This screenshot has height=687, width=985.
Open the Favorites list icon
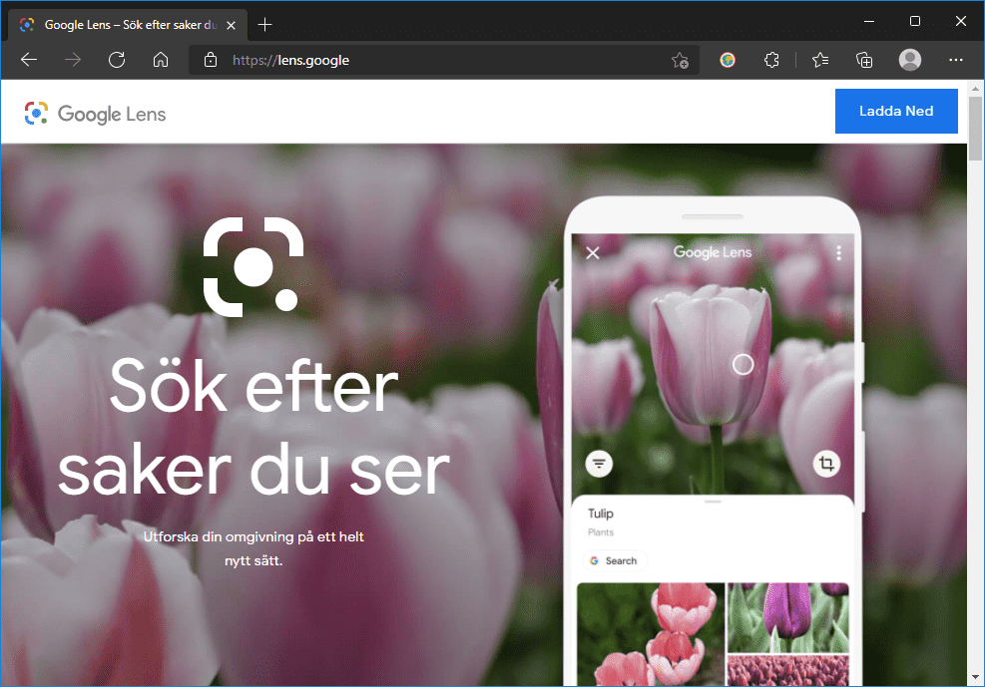click(x=820, y=60)
